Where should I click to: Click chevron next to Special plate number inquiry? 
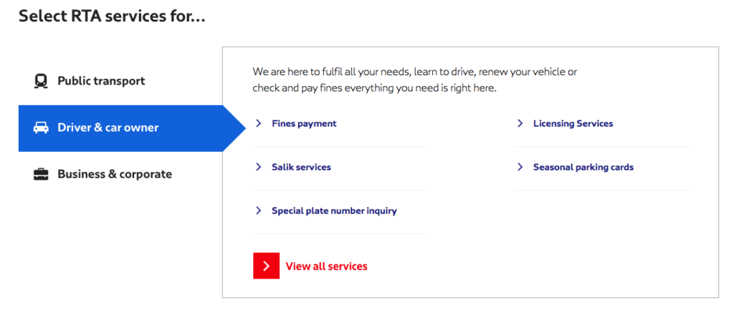259,211
